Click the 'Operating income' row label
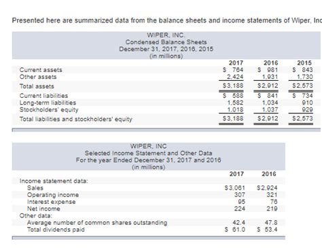The image size is (322, 248). [x=53, y=195]
